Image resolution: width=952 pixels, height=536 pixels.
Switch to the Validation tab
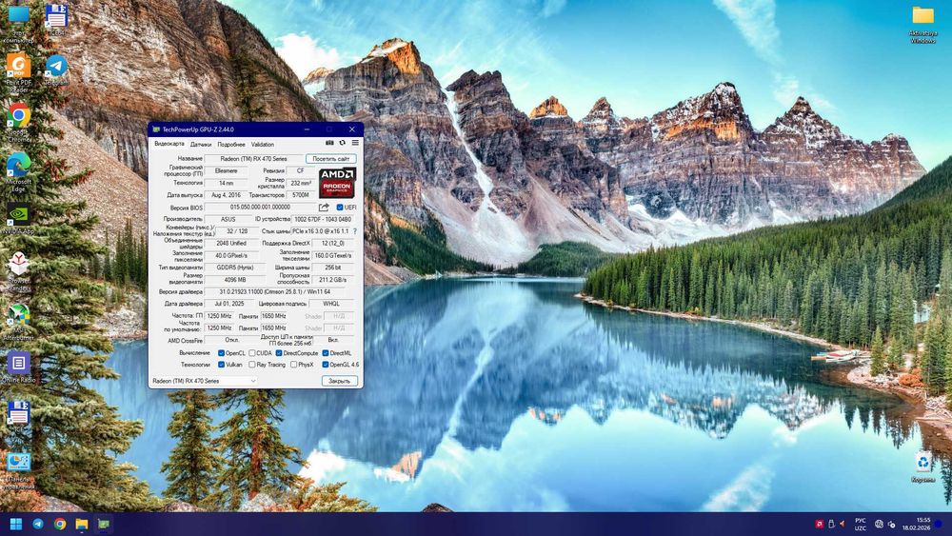tap(263, 145)
